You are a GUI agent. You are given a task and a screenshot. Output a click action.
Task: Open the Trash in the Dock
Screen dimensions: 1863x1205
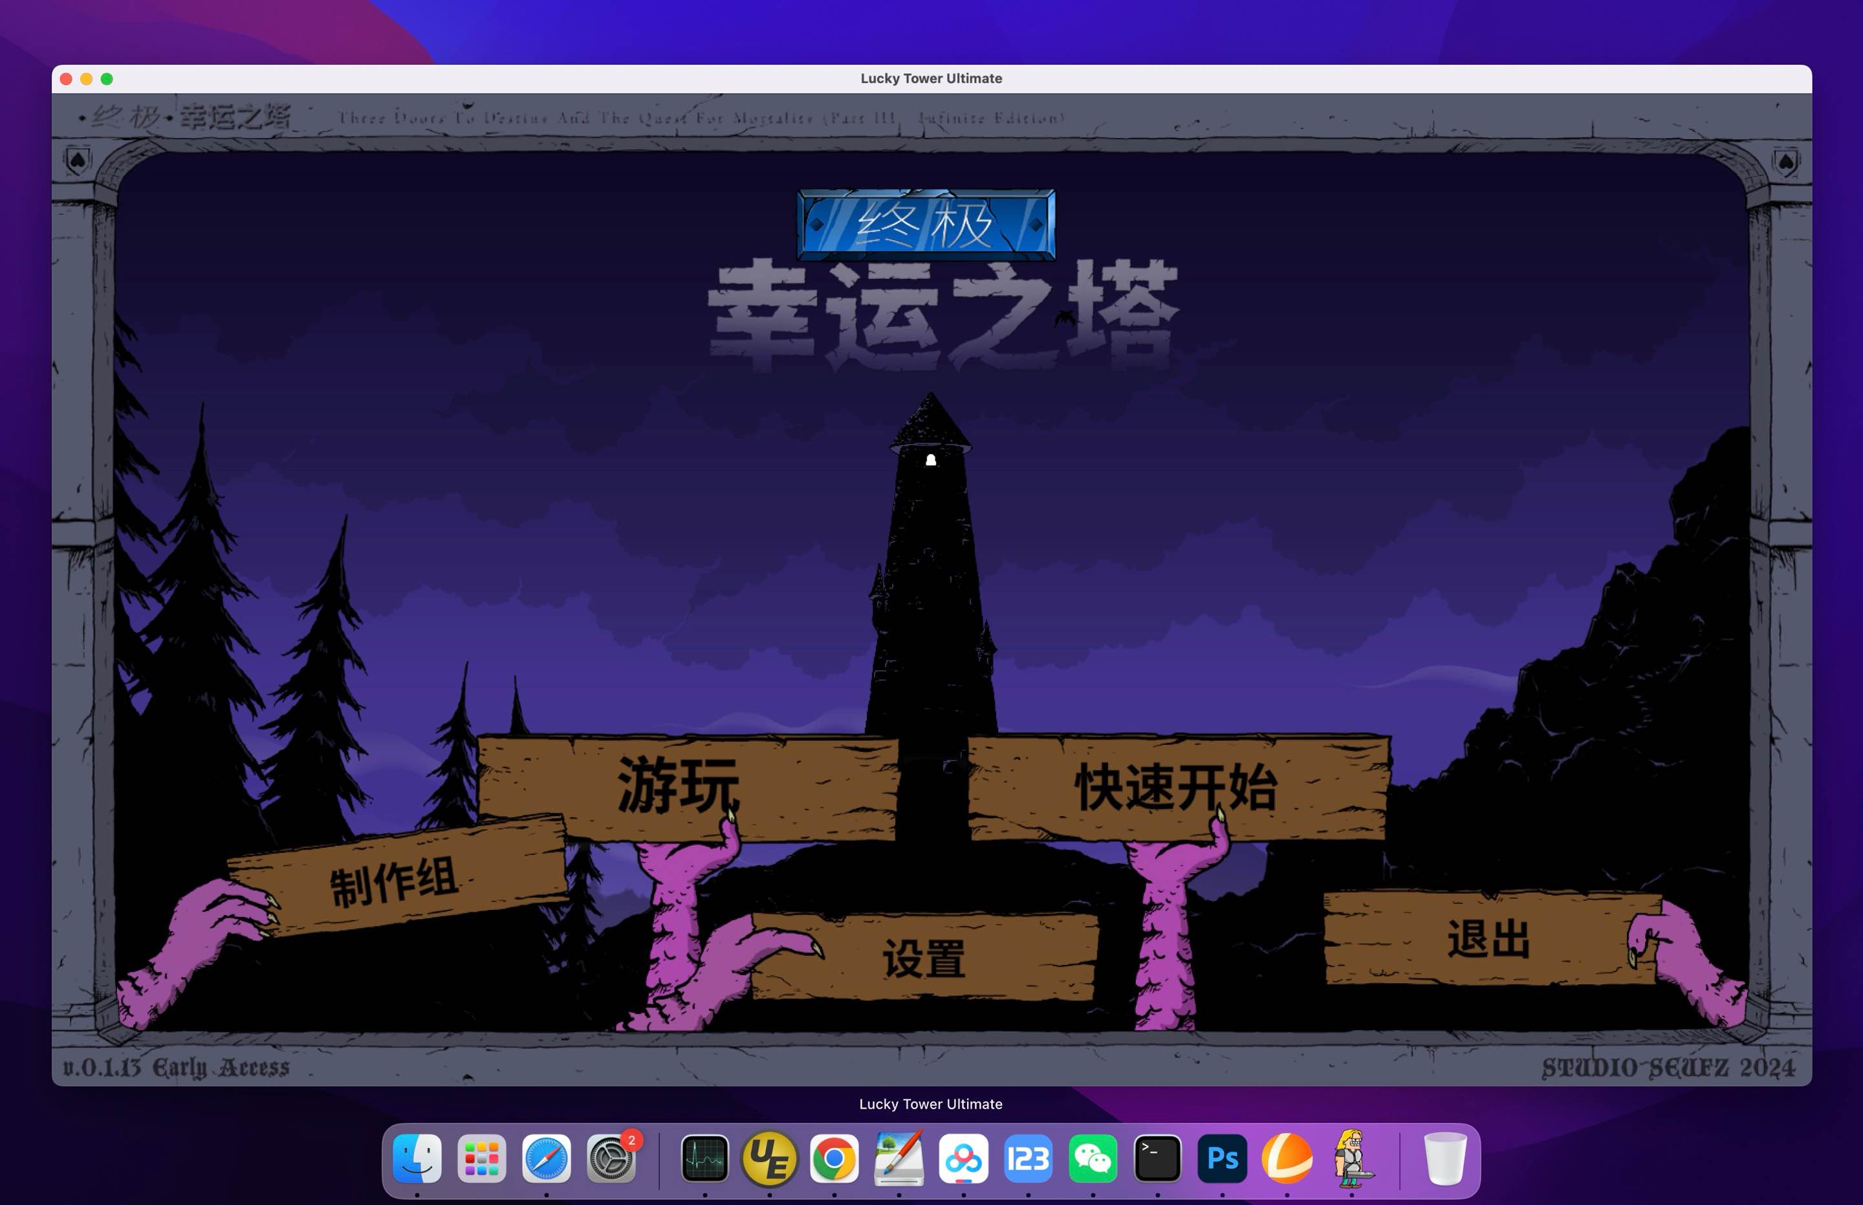pyautogui.click(x=1445, y=1158)
